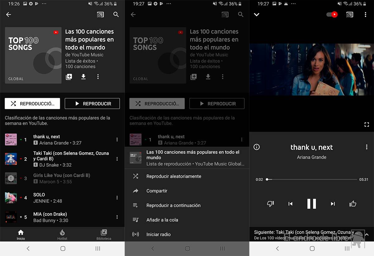Toggle the song/video switch in player
Image resolution: width=374 pixels, height=256 pixels.
tap(332, 14)
